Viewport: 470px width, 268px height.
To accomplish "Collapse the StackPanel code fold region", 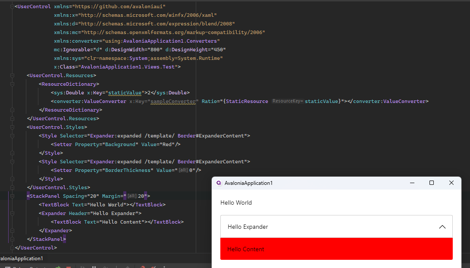I will point(12,196).
